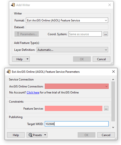Screen dimensions: 121x145
Task: Follow the Click here free trial link
Action: coord(33,92)
